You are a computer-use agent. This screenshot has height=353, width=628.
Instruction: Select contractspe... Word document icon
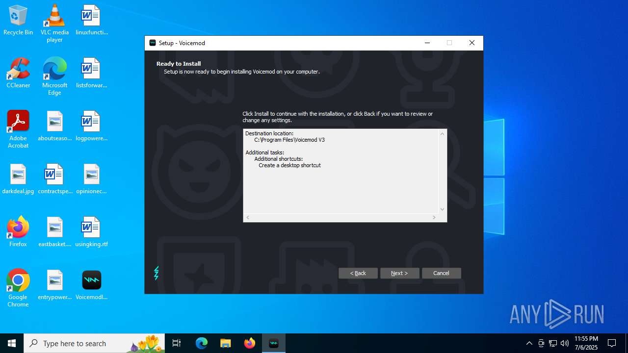(54, 179)
